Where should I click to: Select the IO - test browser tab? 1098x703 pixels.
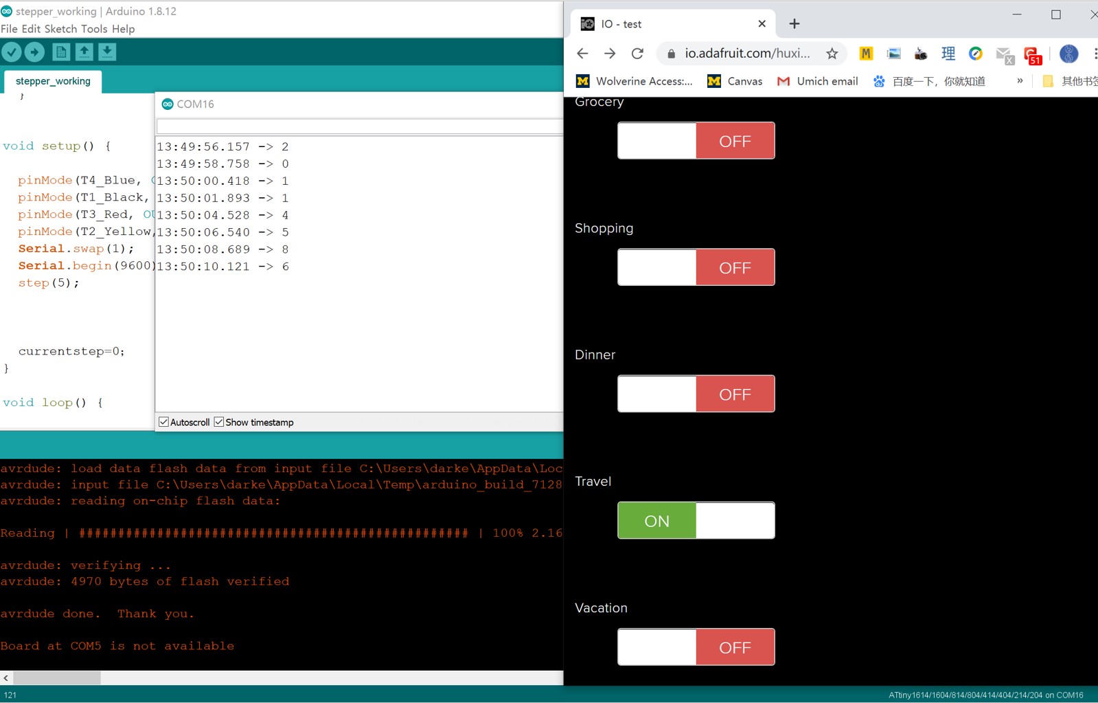(673, 23)
